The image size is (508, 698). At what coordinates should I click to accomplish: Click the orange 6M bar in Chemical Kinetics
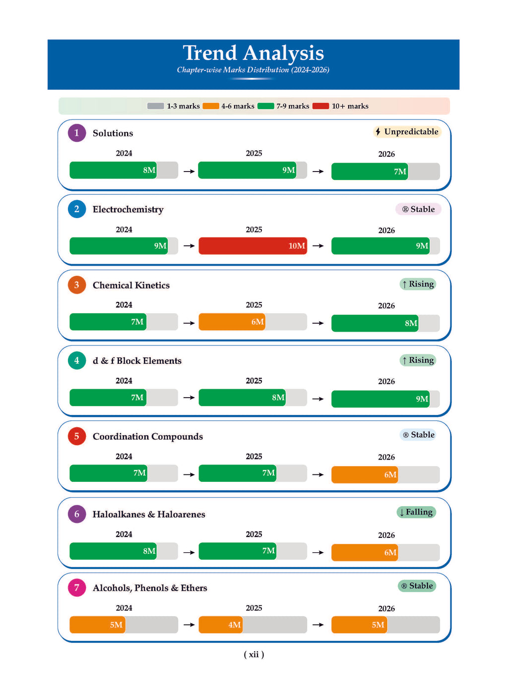pyautogui.click(x=232, y=322)
